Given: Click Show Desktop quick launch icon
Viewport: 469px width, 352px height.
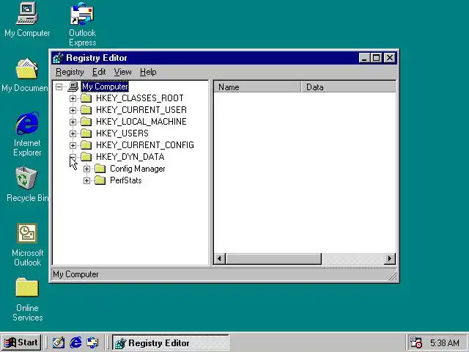Looking at the screenshot, I should (x=59, y=342).
